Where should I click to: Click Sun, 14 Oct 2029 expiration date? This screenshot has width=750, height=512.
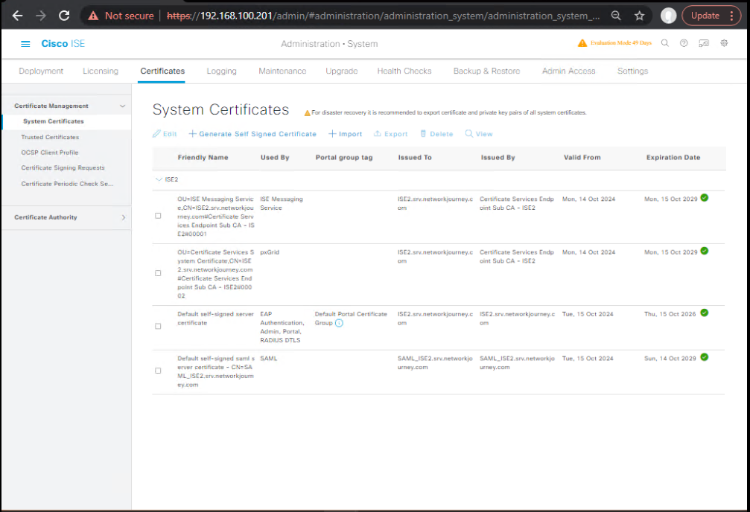coord(670,359)
